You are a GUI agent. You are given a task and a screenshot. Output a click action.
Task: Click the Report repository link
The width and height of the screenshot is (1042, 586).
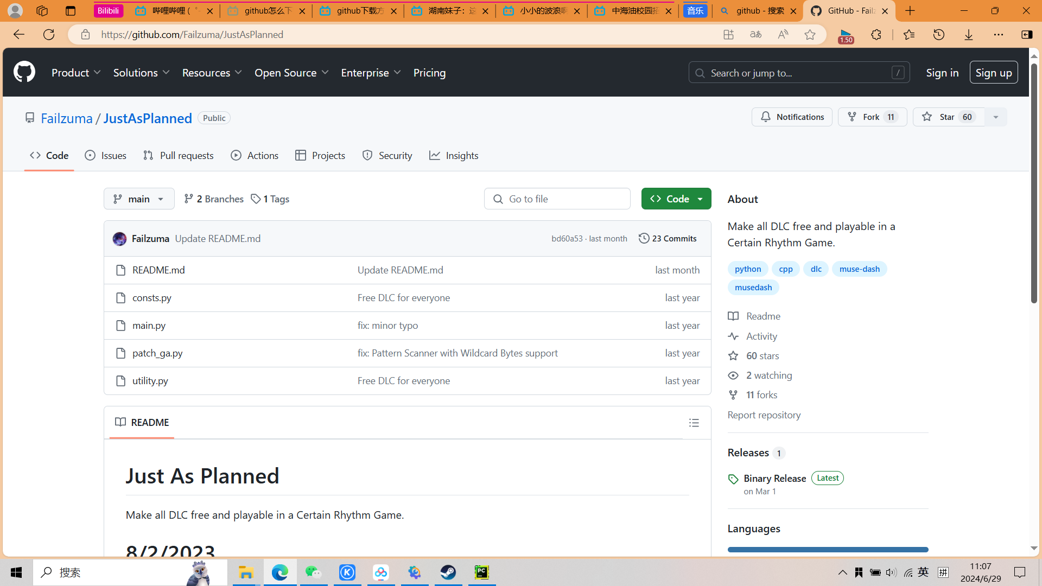(764, 415)
